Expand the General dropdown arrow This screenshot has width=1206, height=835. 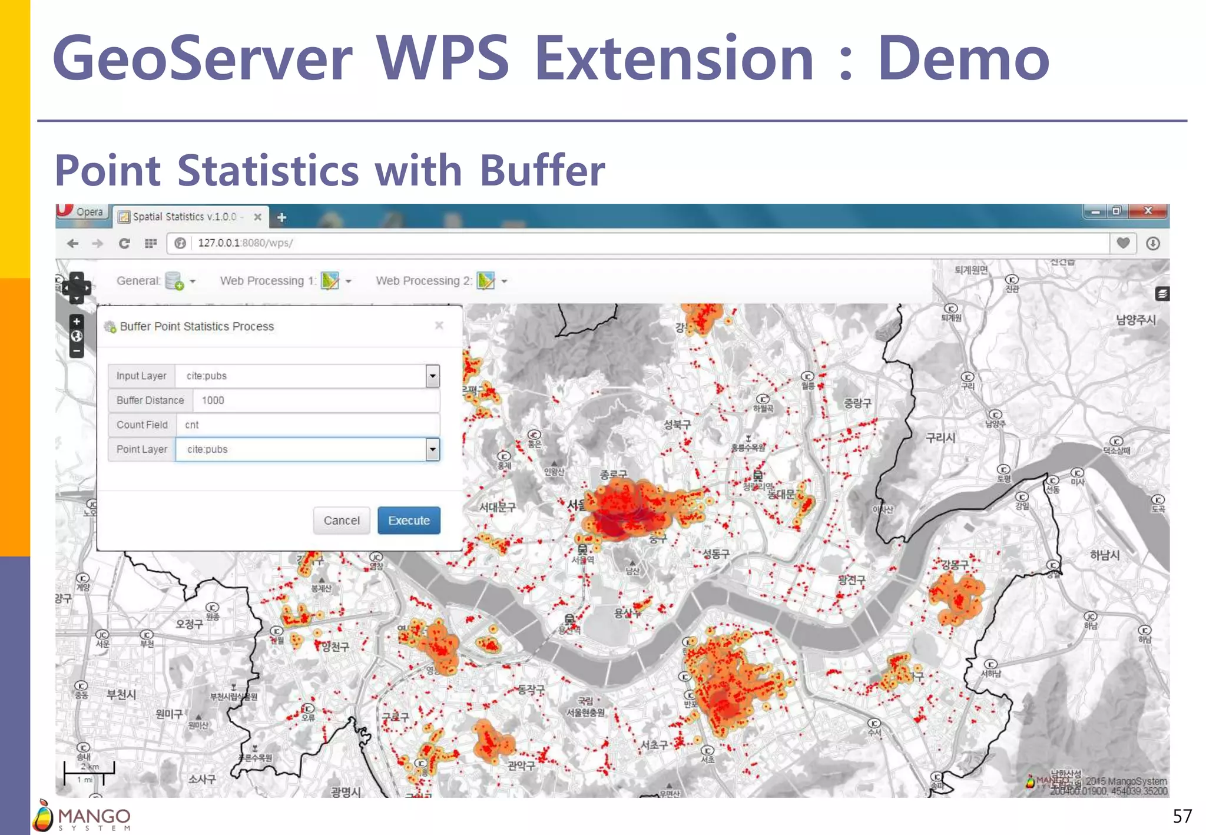point(193,281)
